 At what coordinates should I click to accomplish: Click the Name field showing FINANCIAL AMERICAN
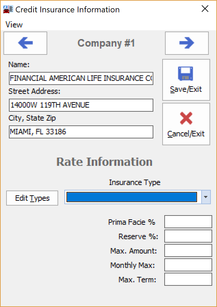[x=81, y=78]
